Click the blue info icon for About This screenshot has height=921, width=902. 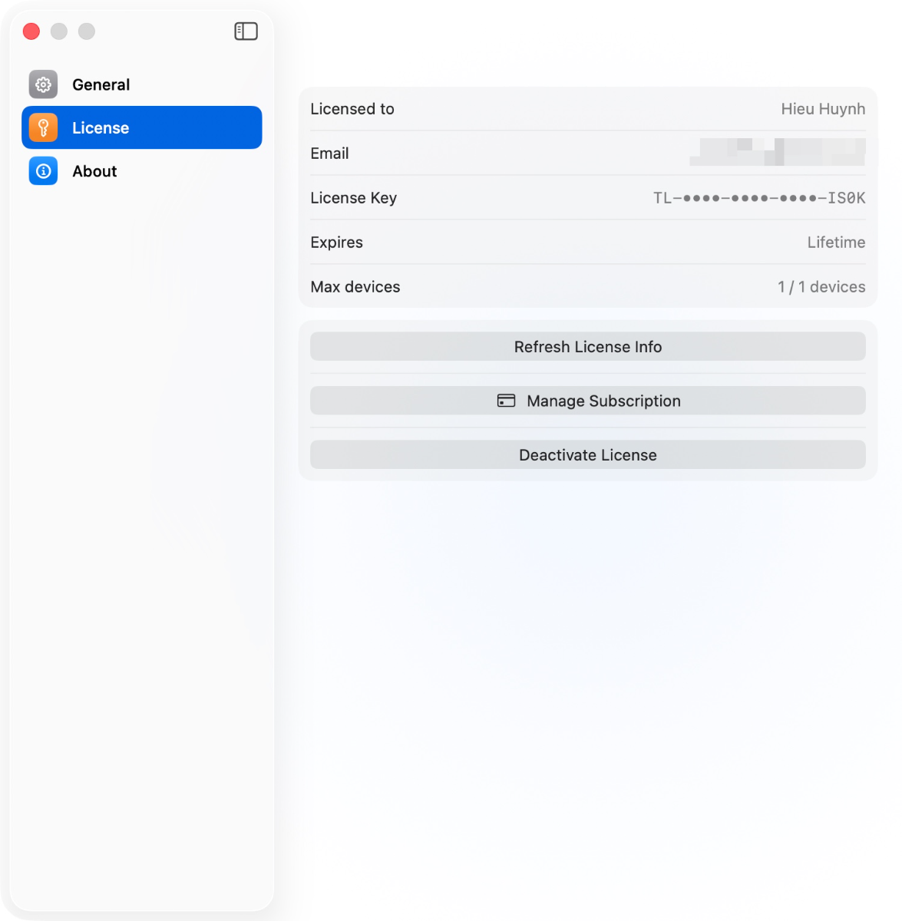click(44, 171)
